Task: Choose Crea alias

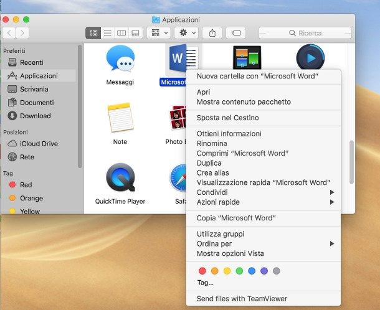Action: [263, 172]
